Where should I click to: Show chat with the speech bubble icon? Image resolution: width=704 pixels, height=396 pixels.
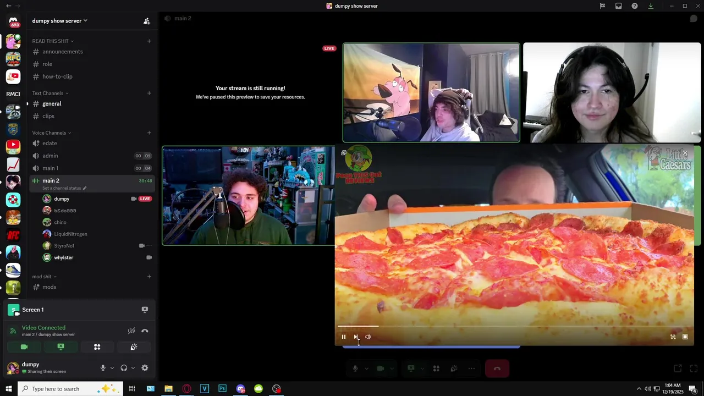point(694,18)
